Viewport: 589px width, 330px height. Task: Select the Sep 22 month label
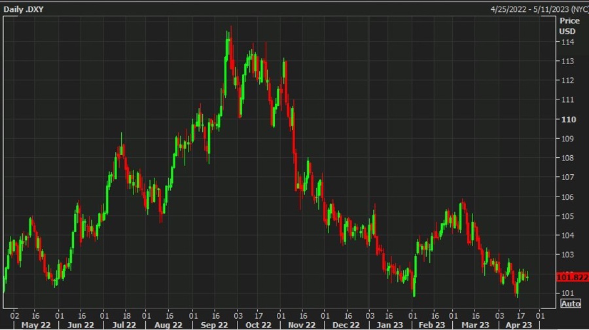coord(214,324)
